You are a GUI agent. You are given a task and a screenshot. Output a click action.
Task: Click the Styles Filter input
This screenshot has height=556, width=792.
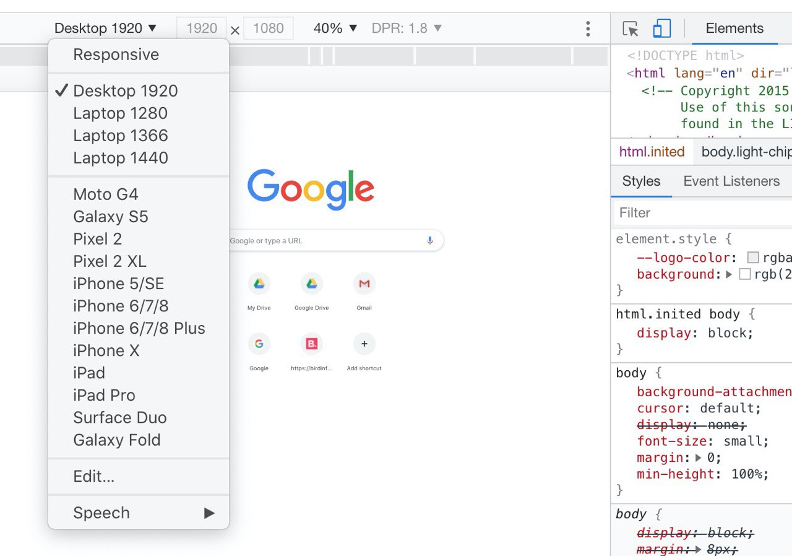[704, 212]
